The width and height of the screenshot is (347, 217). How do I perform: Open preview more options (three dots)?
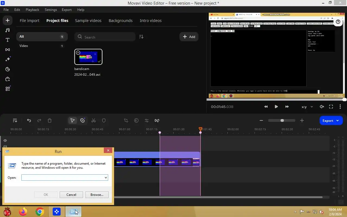pos(340,107)
